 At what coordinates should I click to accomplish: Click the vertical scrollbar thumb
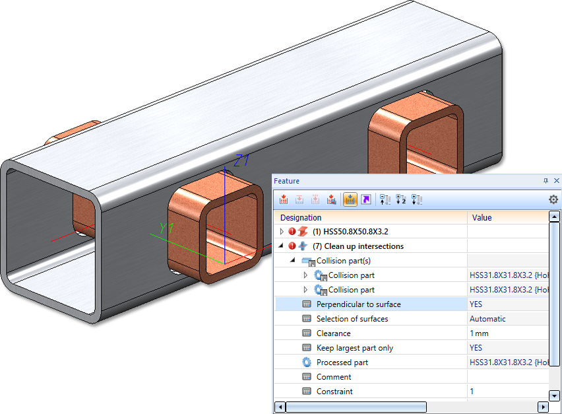(555, 294)
